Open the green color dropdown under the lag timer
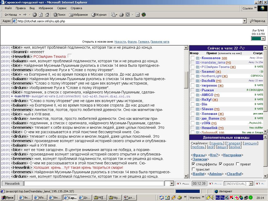The height and width of the screenshot is (201, 268). tap(263, 39)
